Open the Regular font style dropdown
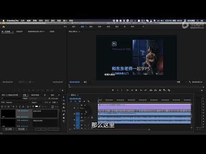 point(37,102)
